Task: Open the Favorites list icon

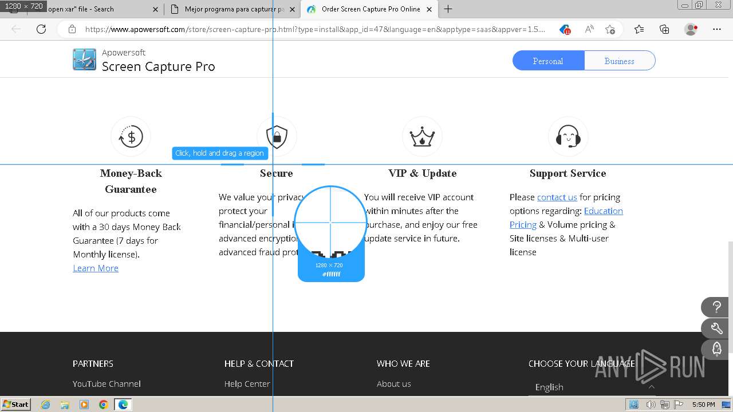Action: coord(639,29)
